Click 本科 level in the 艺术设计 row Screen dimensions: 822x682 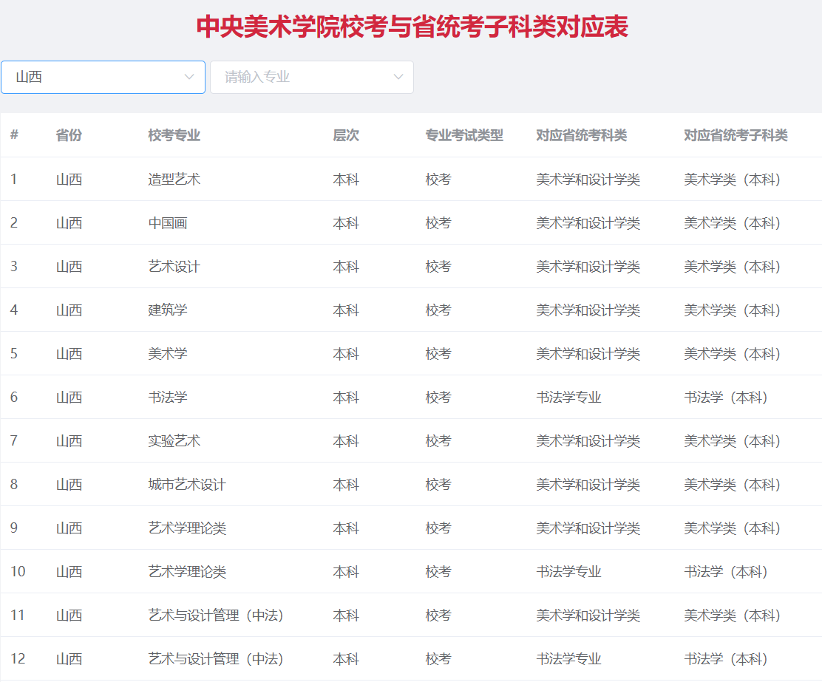click(x=346, y=266)
